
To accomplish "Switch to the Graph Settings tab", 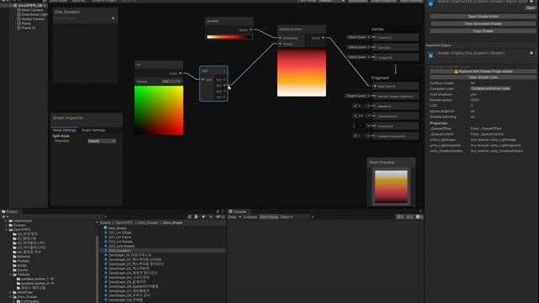I will (93, 130).
